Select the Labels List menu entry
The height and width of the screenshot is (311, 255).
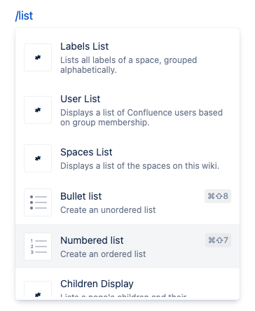127,57
